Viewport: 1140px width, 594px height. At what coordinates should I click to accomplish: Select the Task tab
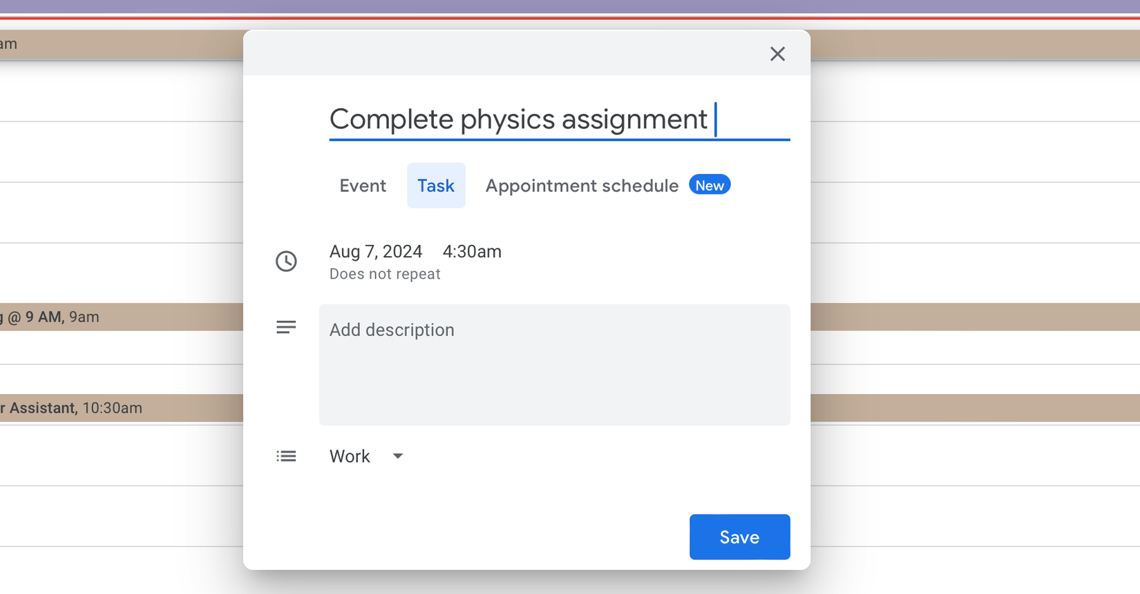pyautogui.click(x=436, y=185)
